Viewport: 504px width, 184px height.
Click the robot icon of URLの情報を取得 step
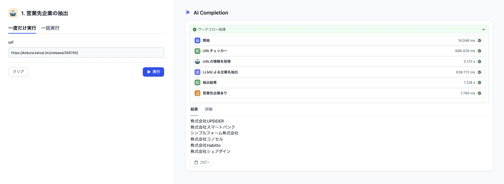tap(197, 61)
